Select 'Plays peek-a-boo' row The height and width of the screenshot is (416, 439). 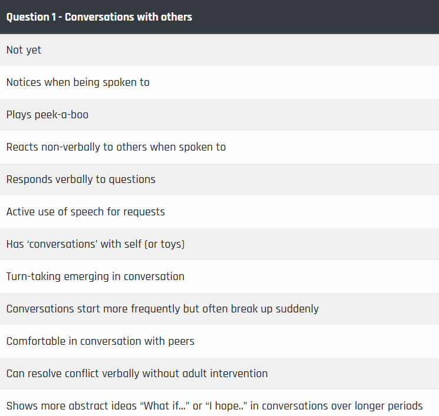coord(219,115)
